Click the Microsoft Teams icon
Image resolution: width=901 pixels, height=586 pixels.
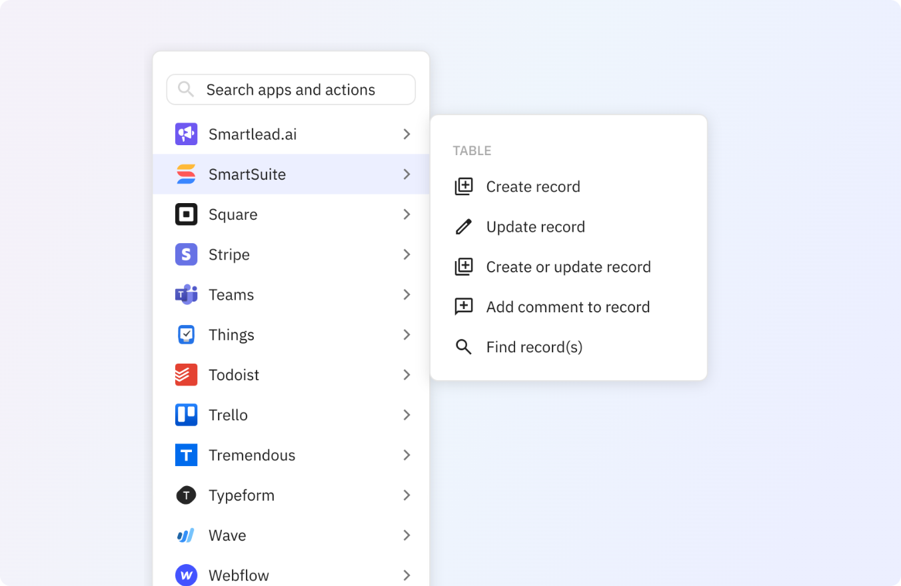(186, 294)
